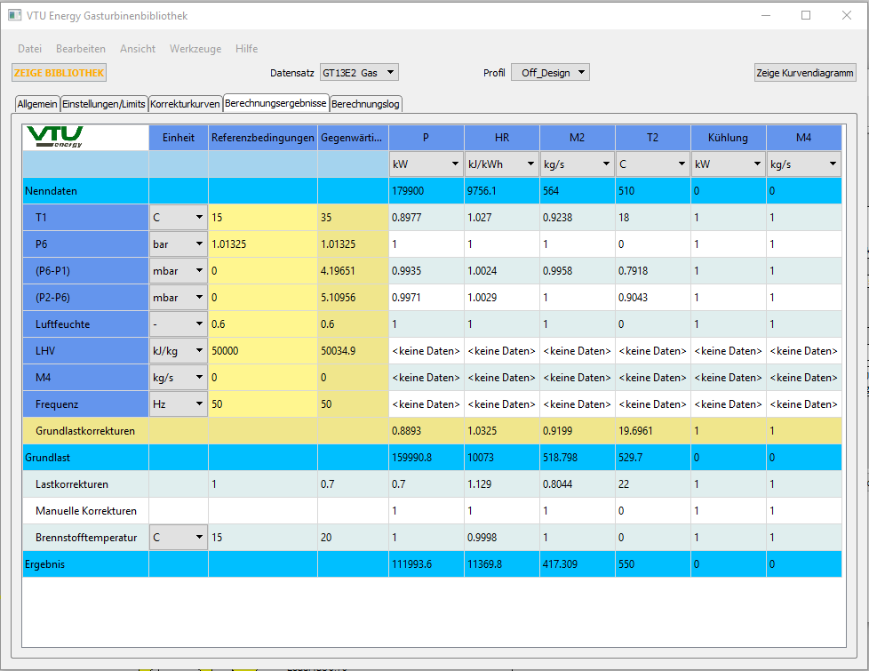Screen dimensions: 869x671
Task: Open the T1 row unit dropdown
Action: (179, 218)
